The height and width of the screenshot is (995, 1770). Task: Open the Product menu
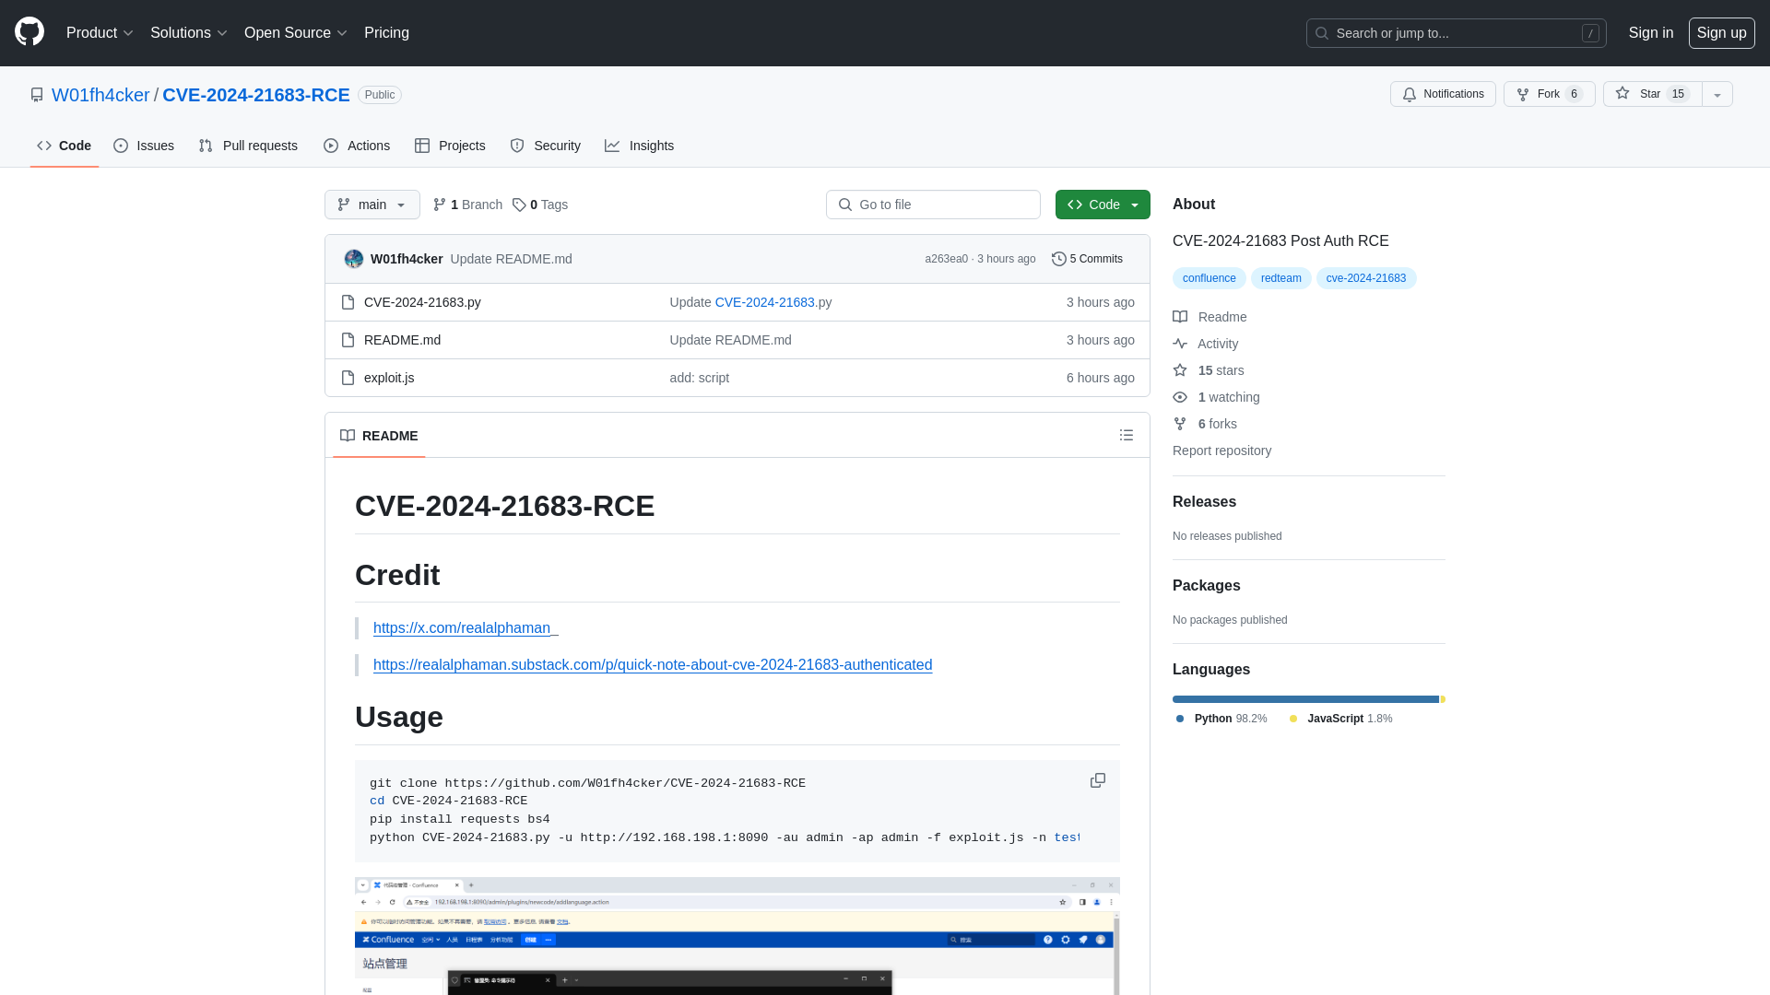pos(100,33)
